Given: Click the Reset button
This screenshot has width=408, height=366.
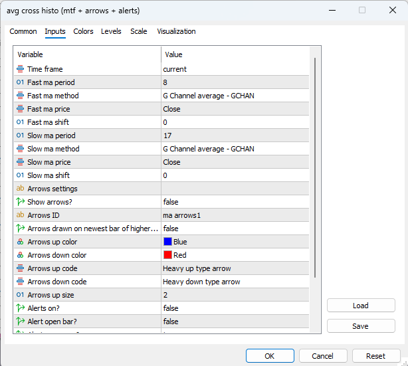Looking at the screenshot, I should click(375, 356).
